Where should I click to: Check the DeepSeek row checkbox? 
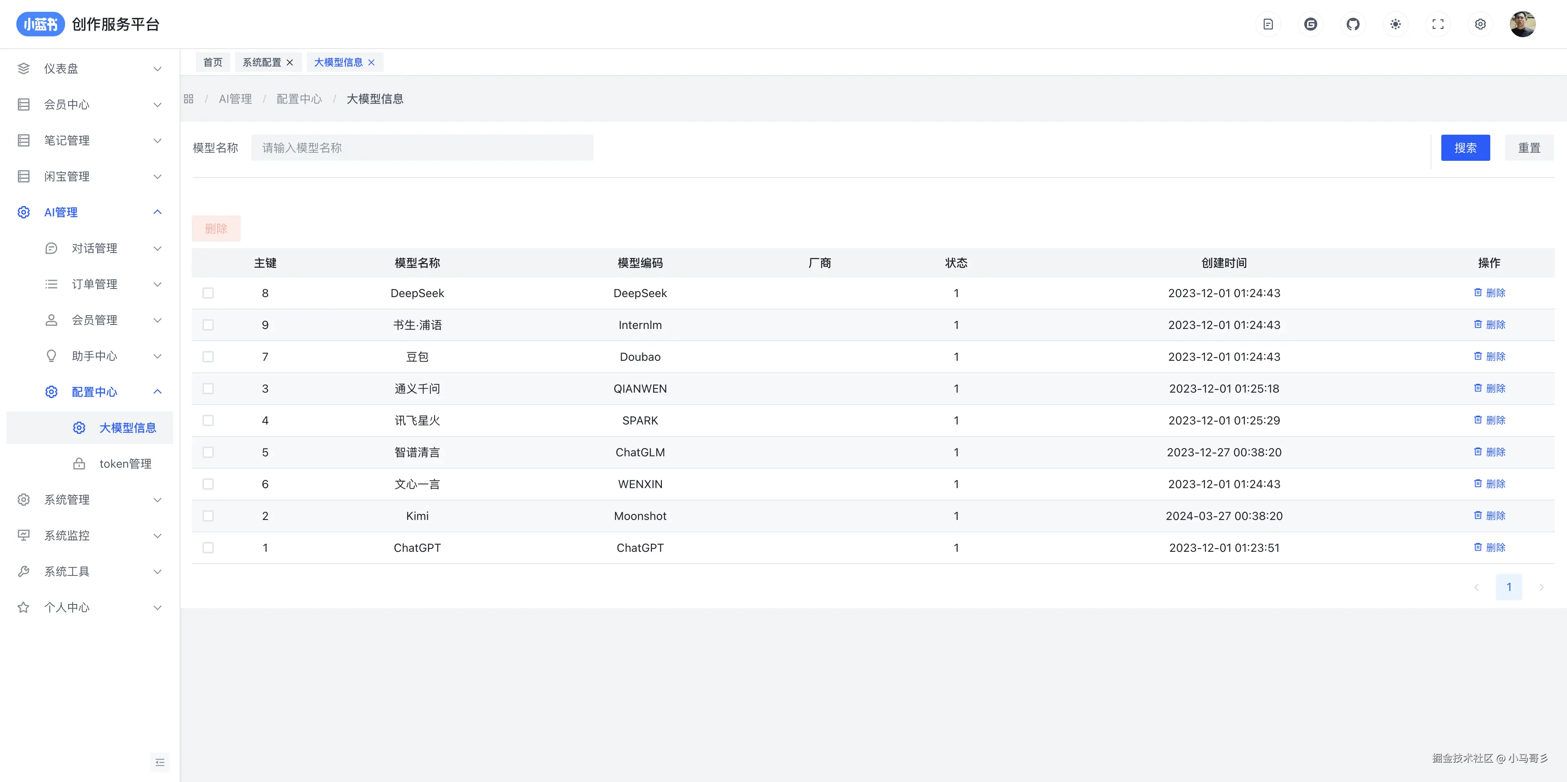pos(208,293)
